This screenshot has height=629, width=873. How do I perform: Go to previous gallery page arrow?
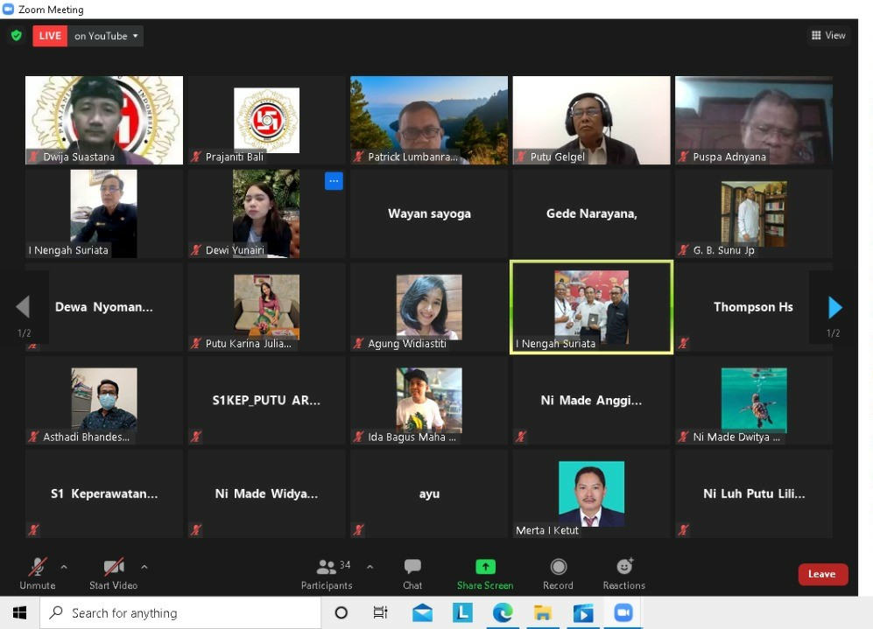pyautogui.click(x=23, y=307)
